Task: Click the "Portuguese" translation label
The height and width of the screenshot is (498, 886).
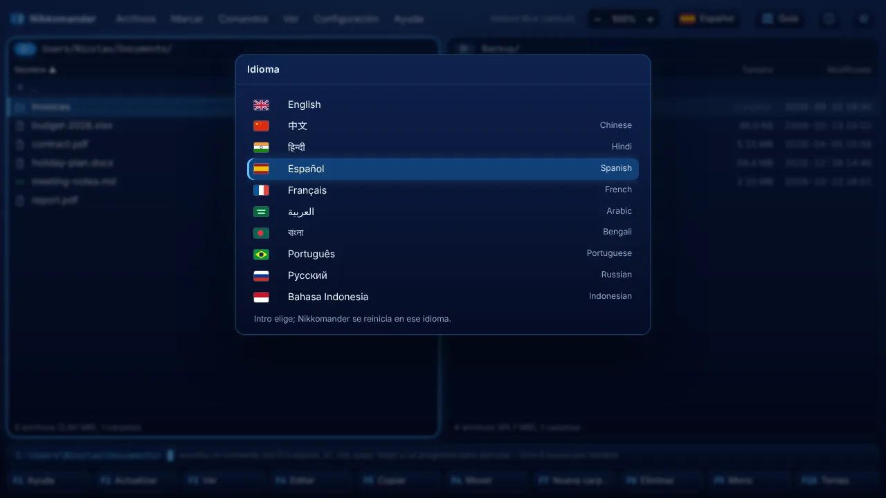Action: tap(609, 253)
